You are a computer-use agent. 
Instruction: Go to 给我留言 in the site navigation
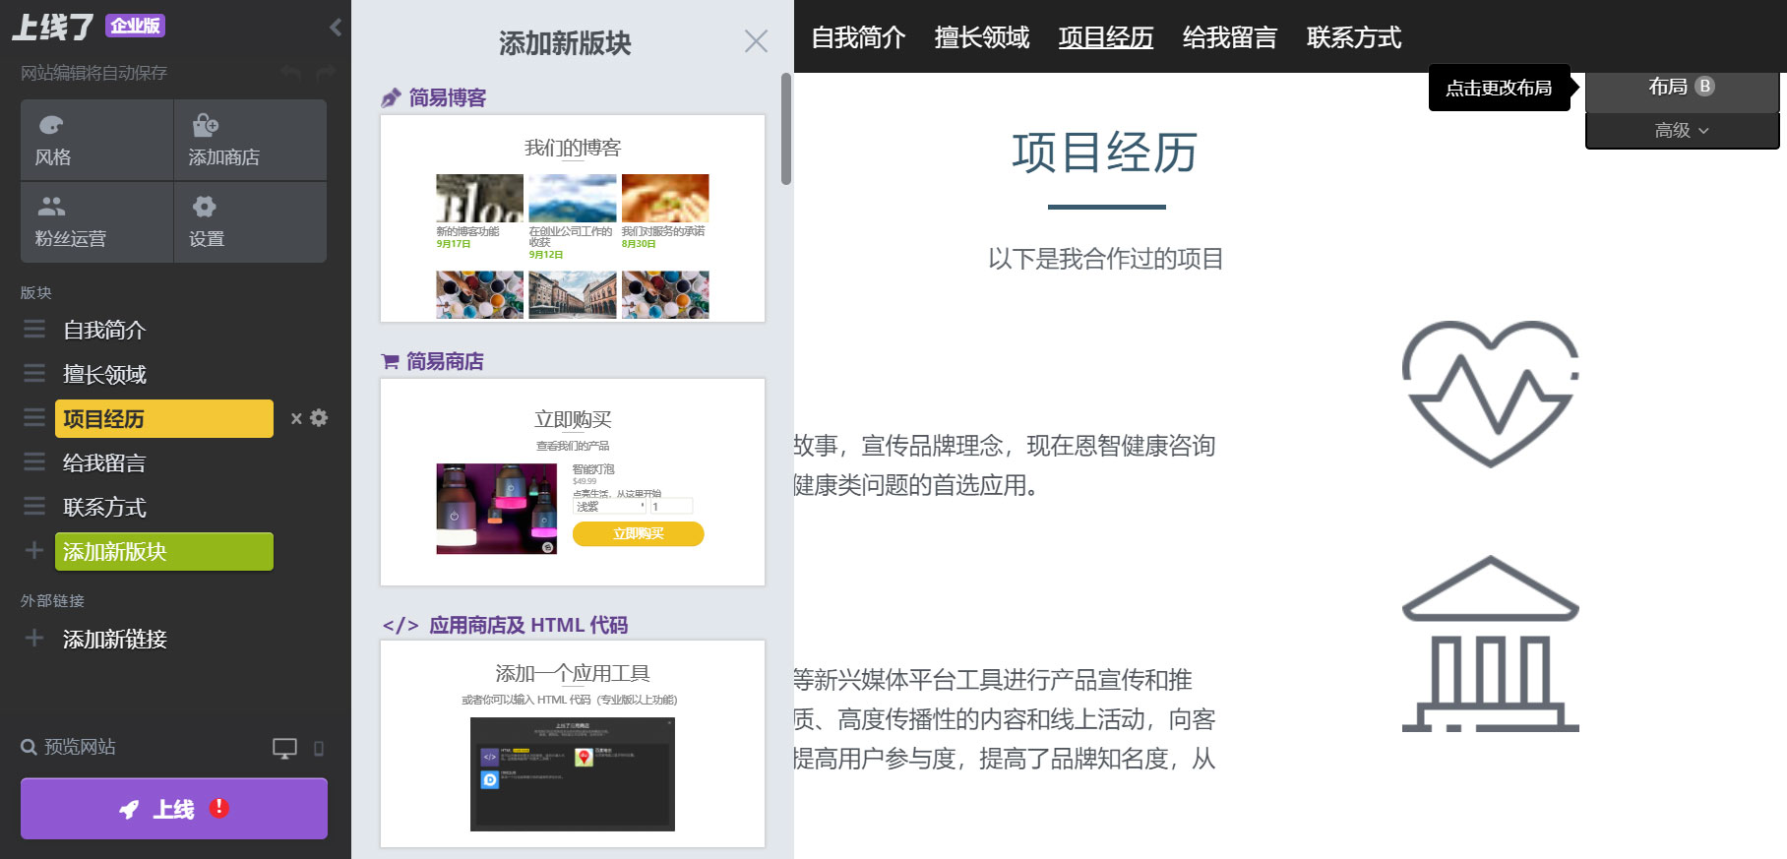1230,37
